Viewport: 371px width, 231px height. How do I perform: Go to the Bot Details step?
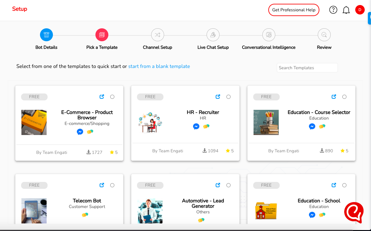pyautogui.click(x=46, y=35)
